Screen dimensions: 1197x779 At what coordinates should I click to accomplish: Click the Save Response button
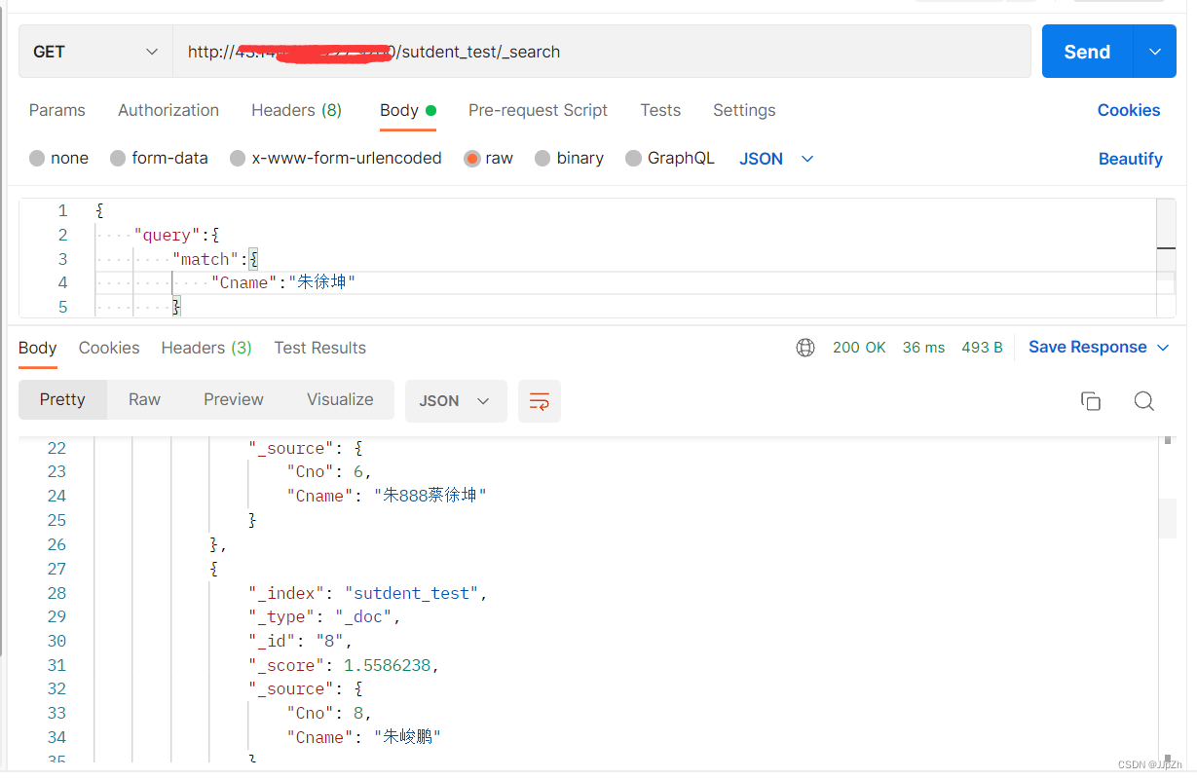click(1088, 348)
